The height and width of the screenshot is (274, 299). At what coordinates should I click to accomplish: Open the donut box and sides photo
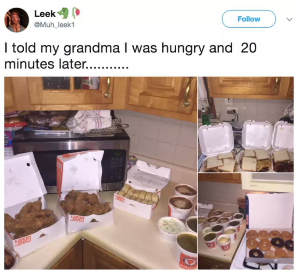[x=246, y=221]
